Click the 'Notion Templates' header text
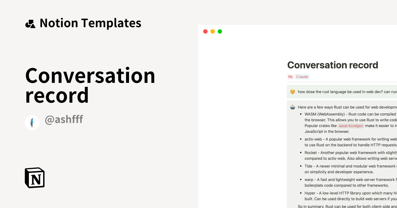 click(x=91, y=23)
